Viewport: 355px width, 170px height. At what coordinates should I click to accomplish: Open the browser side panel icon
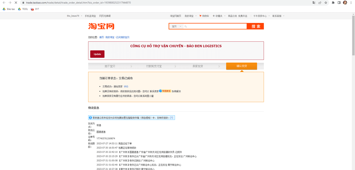click(339, 2)
